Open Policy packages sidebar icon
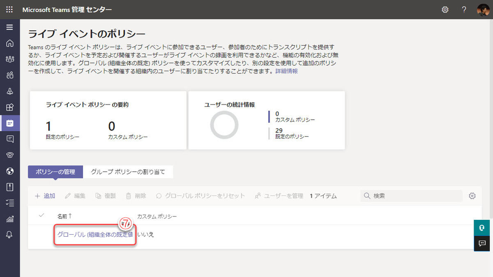Image resolution: width=493 pixels, height=277 pixels. pos(10,187)
